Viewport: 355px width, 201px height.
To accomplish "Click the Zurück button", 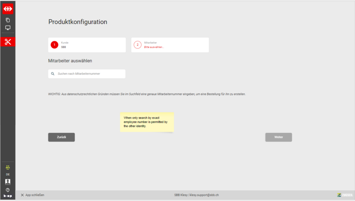I will click(x=61, y=137).
